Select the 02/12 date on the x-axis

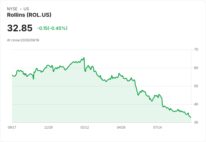point(85,127)
